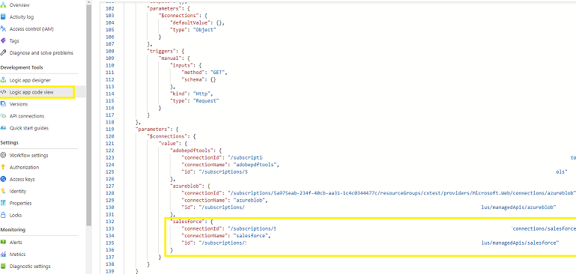Open Quick start guides icon
576x274 pixels.
3,128
